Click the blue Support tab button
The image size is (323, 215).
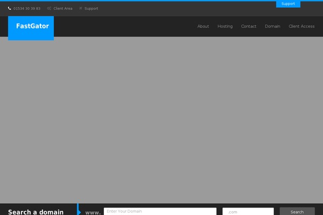coord(288,4)
